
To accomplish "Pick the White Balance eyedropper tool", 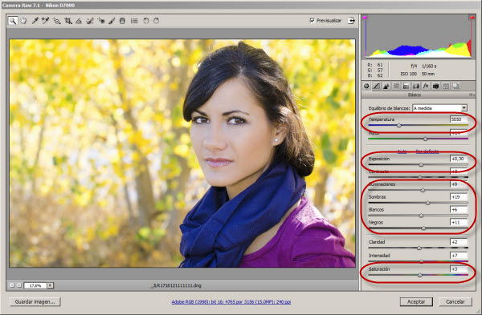I will pyautogui.click(x=35, y=21).
